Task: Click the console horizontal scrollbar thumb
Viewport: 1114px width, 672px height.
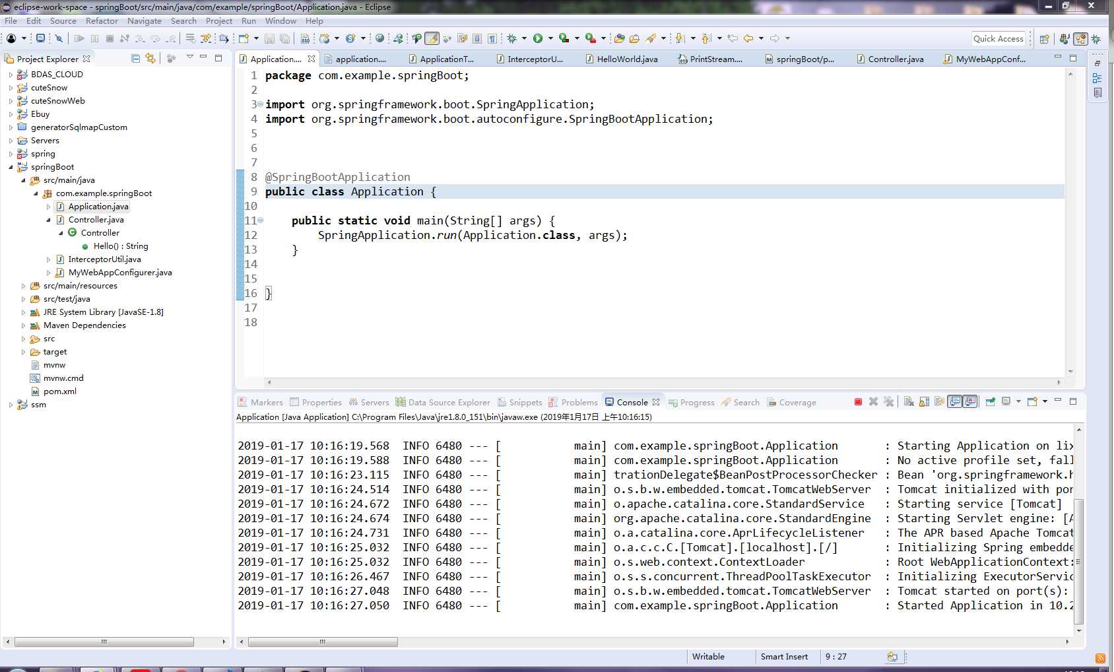Action: coord(323,642)
